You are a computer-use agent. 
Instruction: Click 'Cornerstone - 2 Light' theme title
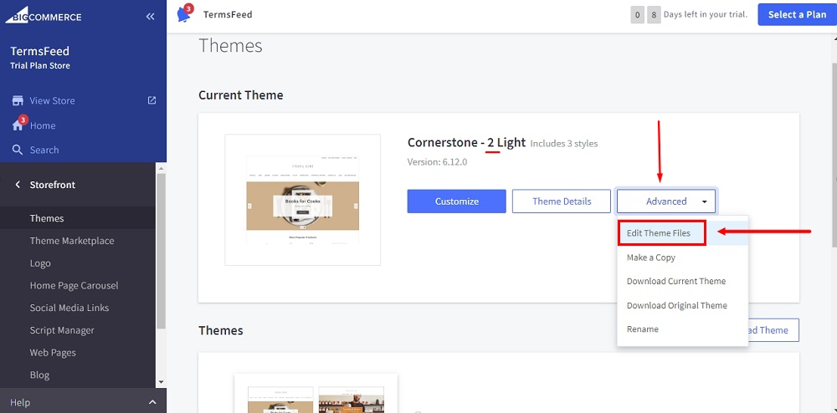pyautogui.click(x=466, y=142)
